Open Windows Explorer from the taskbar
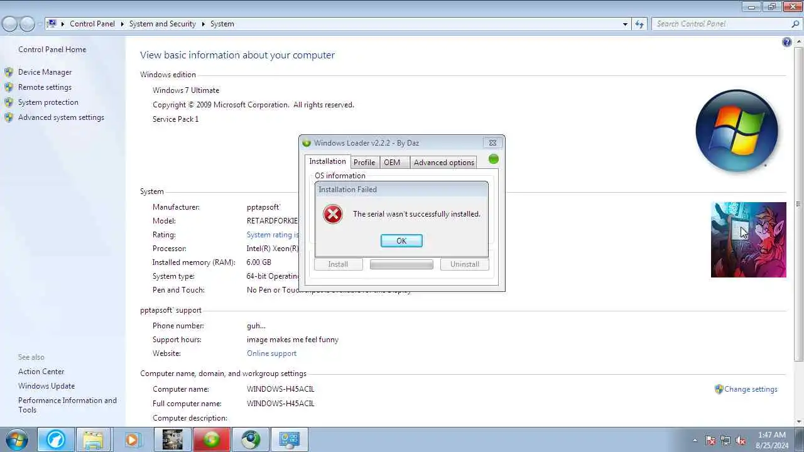 click(x=93, y=440)
